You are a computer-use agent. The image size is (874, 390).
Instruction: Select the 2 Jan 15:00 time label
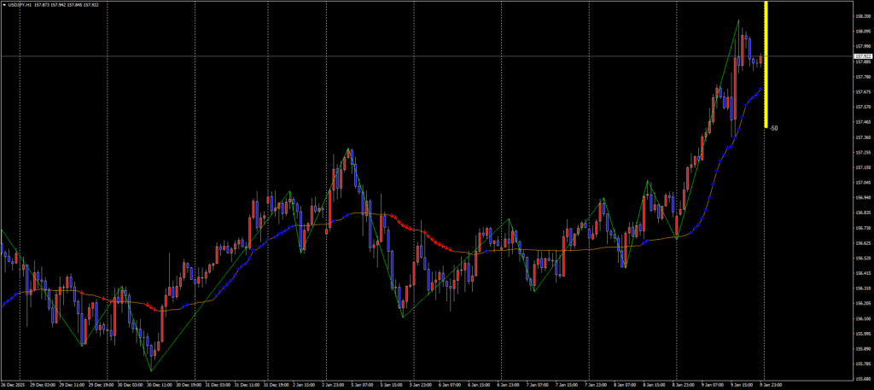[x=307, y=385]
